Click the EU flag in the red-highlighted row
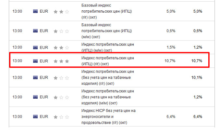The height and width of the screenshot is (134, 219). click(x=35, y=61)
